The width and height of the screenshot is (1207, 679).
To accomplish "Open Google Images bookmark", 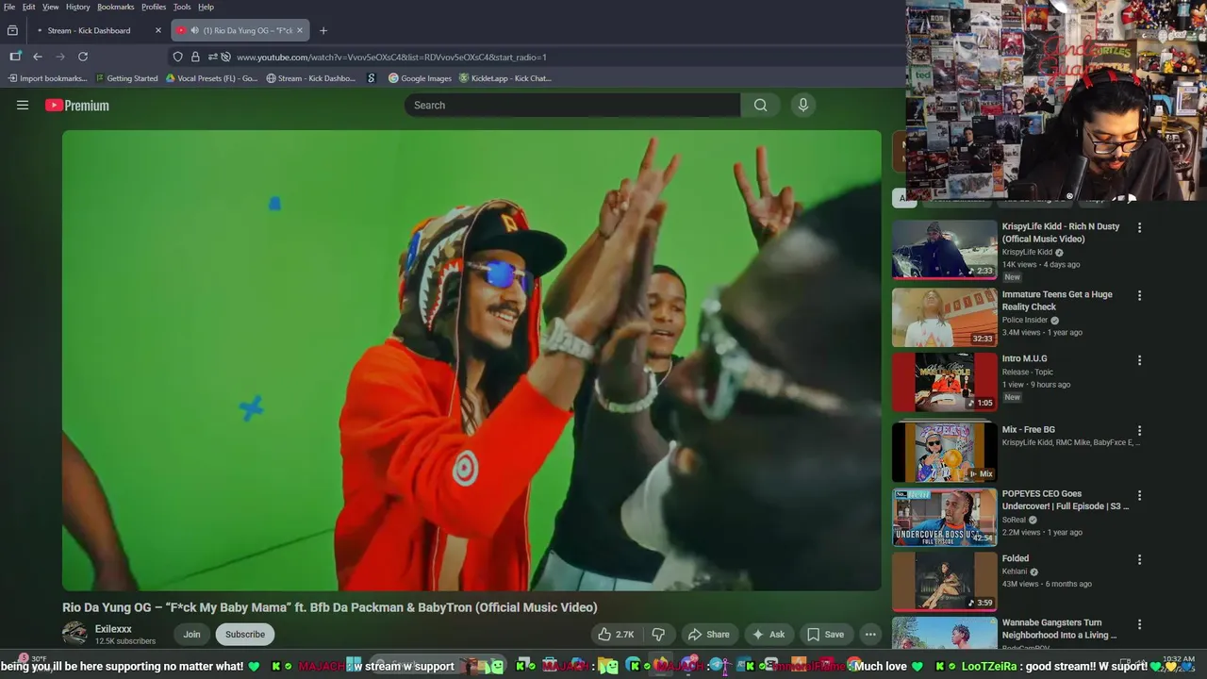I will (x=421, y=78).
